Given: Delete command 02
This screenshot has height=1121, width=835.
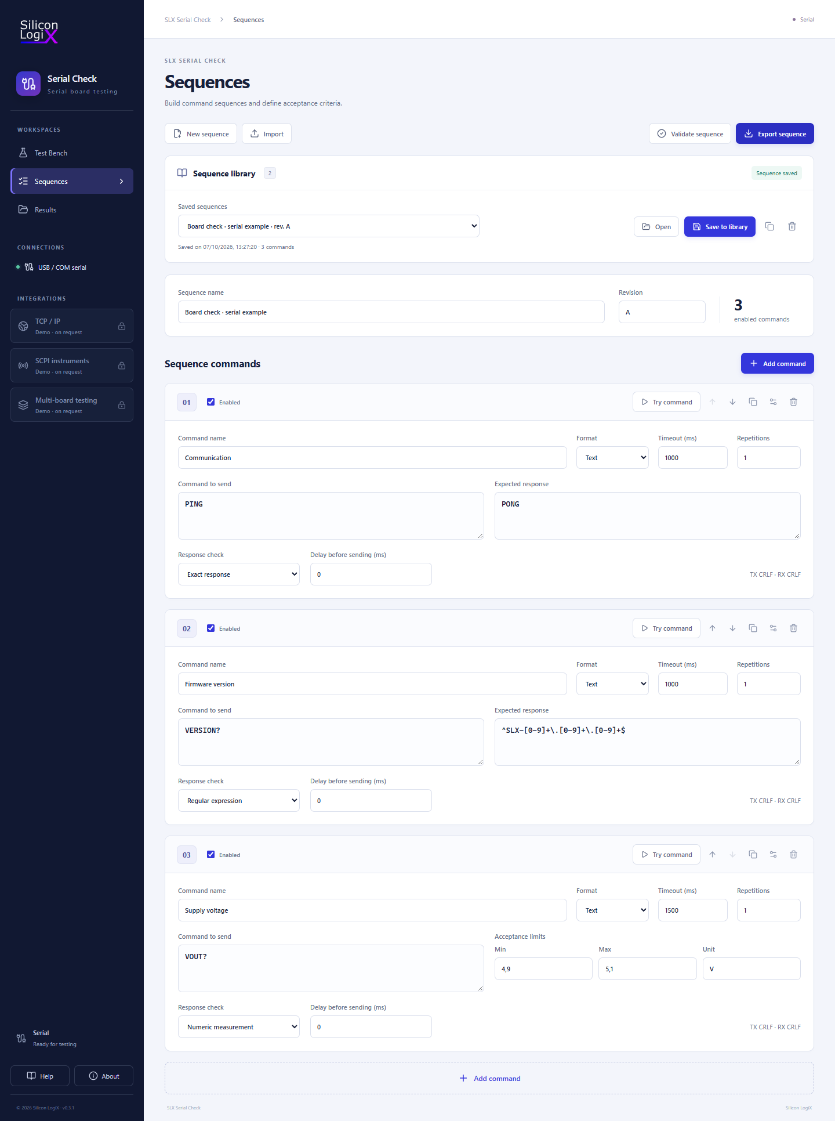Looking at the screenshot, I should tap(794, 628).
